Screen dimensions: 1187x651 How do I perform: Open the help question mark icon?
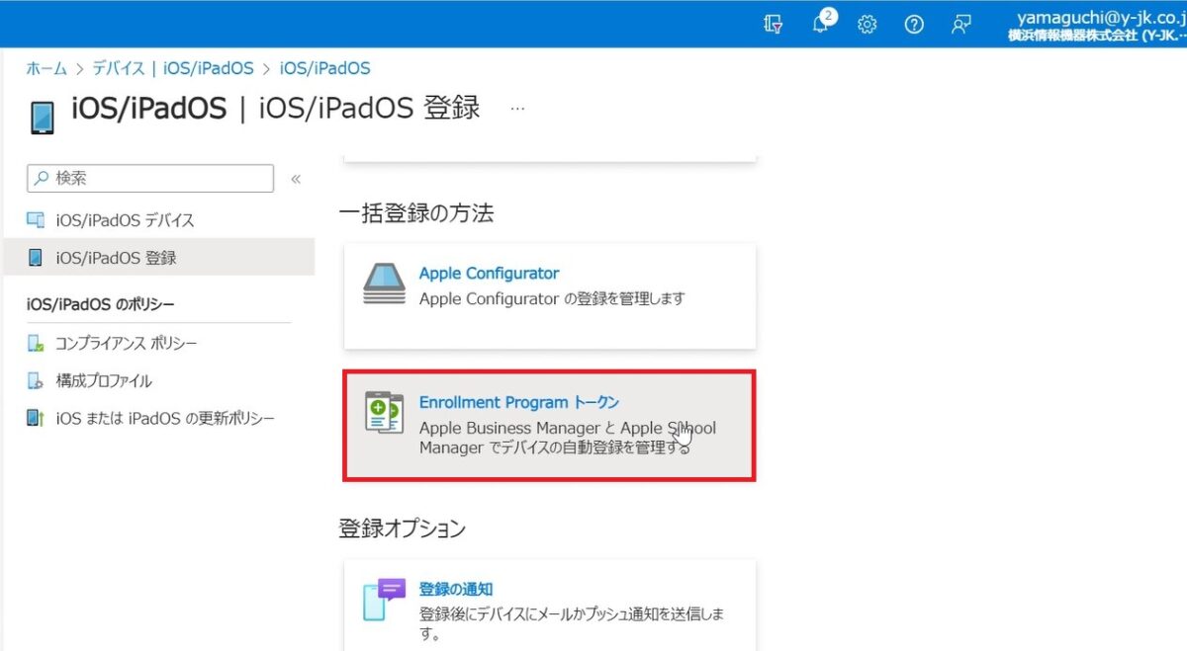[x=913, y=25]
